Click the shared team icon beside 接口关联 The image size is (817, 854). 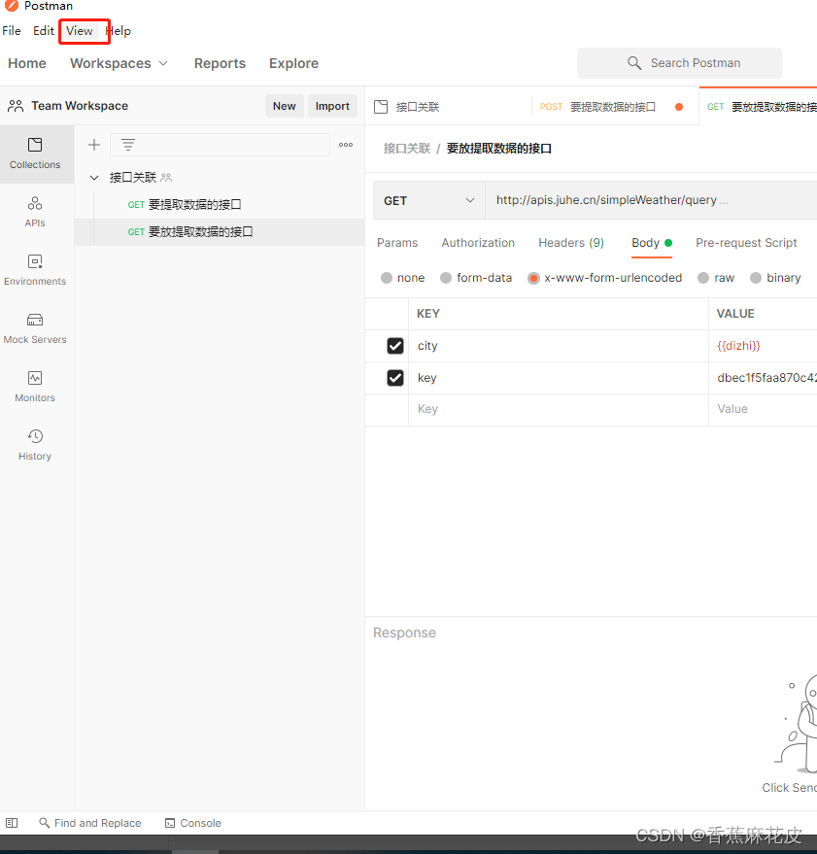coord(166,178)
